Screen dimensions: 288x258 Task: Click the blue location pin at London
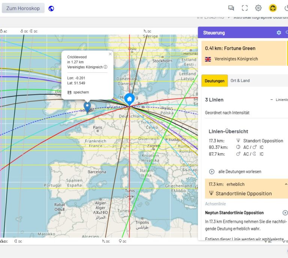coord(87,106)
